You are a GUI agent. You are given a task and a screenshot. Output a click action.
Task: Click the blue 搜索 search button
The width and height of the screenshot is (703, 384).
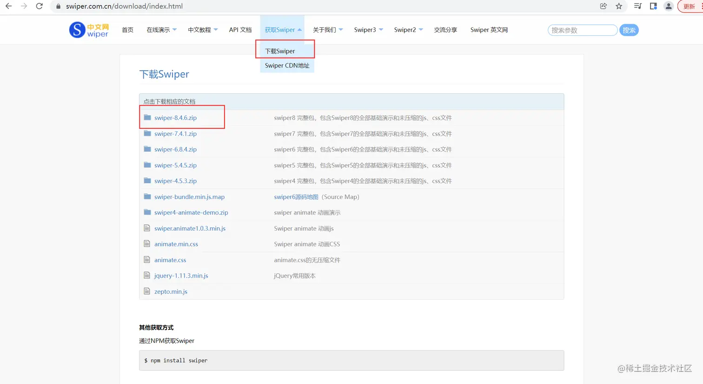629,30
